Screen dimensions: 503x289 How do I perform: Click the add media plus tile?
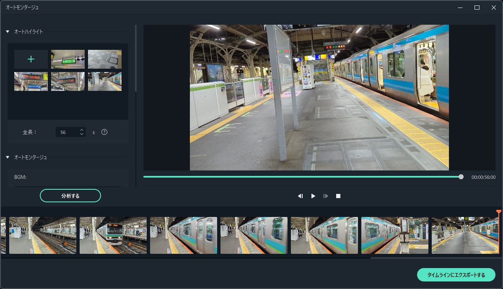coord(31,59)
